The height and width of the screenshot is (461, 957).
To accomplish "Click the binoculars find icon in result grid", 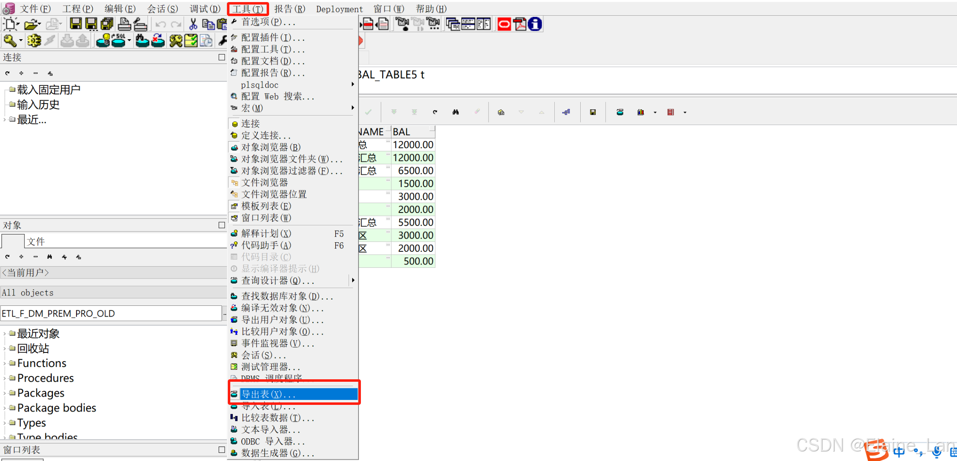I will [456, 112].
